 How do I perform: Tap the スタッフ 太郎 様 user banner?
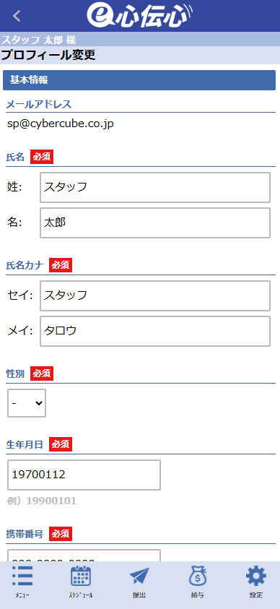[x=140, y=40]
